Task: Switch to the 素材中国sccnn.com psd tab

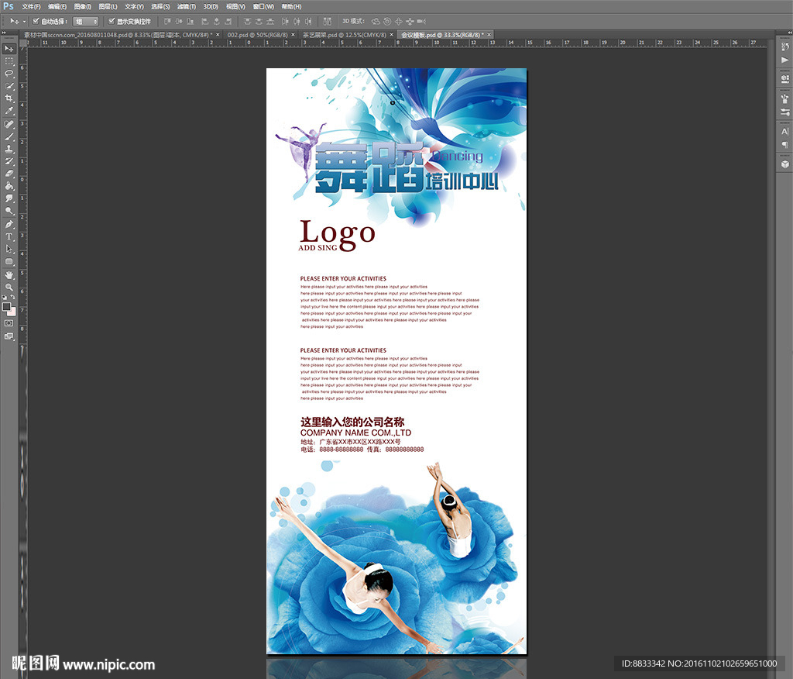Action: (118, 35)
